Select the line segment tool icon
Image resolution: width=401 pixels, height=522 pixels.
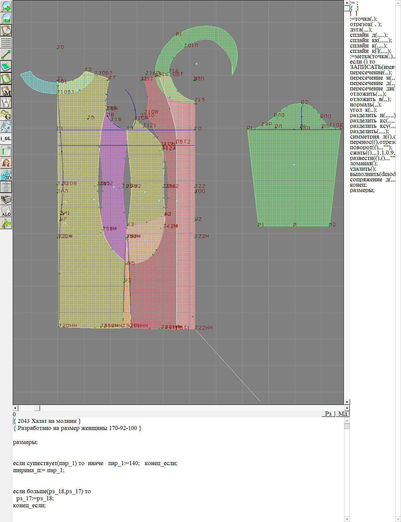click(x=6, y=55)
